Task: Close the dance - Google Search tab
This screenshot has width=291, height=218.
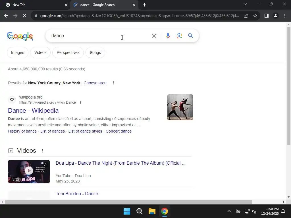Action: pyautogui.click(x=134, y=5)
